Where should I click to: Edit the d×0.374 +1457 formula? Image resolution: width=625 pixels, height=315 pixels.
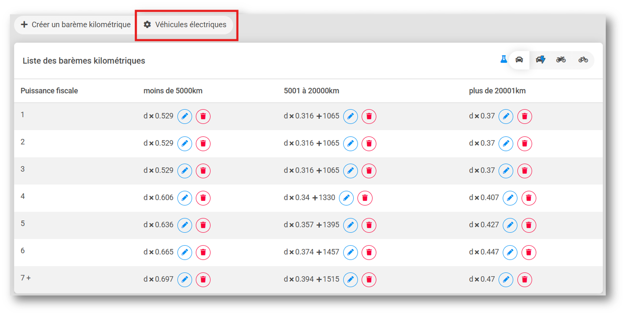(x=350, y=252)
